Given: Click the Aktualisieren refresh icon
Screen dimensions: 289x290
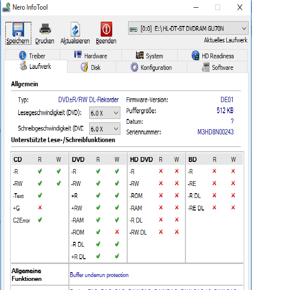Looking at the screenshot, I should click(75, 29).
